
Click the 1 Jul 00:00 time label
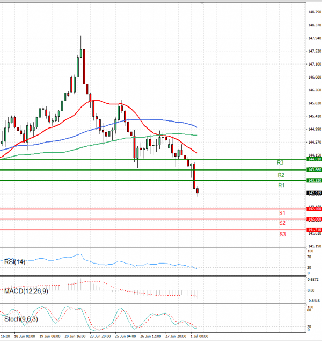[x=200, y=336]
